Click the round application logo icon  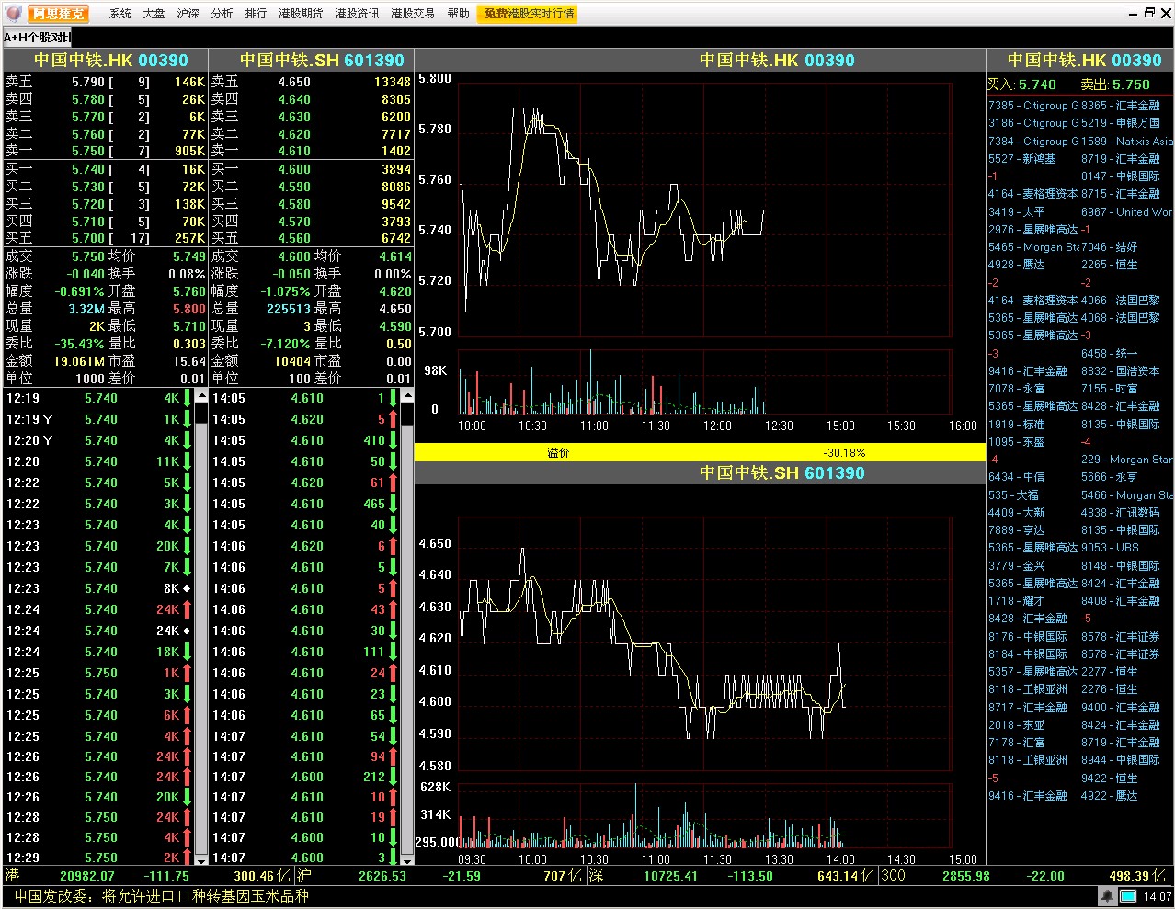pyautogui.click(x=14, y=13)
